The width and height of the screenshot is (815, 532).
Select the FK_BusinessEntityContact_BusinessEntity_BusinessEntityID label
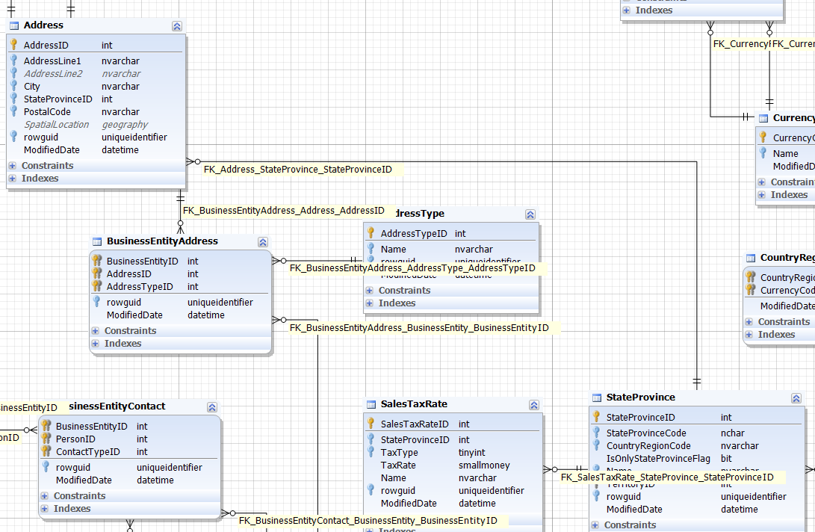[368, 520]
